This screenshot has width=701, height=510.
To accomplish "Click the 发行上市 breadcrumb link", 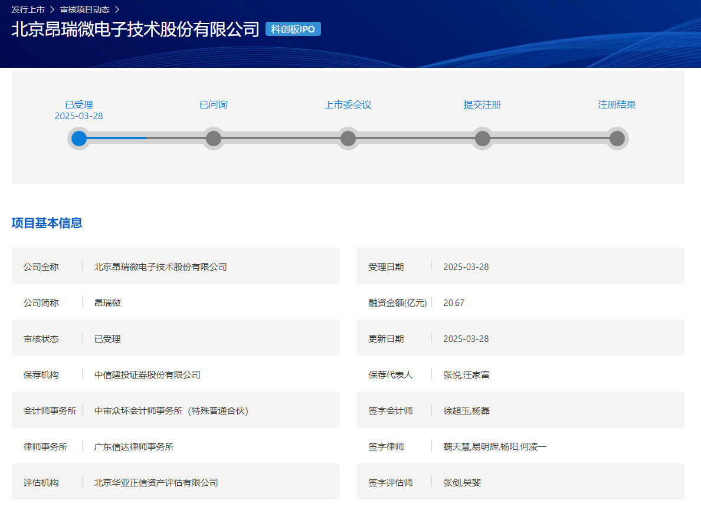I will click(28, 9).
